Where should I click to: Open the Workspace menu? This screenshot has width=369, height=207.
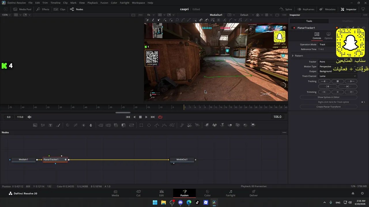[x=138, y=3]
